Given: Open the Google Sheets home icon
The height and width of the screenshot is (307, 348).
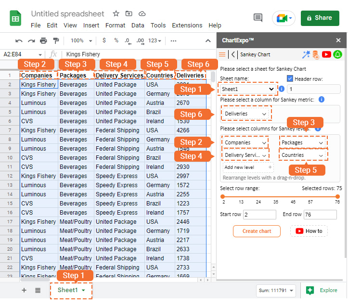Looking at the screenshot, I should (15, 18).
